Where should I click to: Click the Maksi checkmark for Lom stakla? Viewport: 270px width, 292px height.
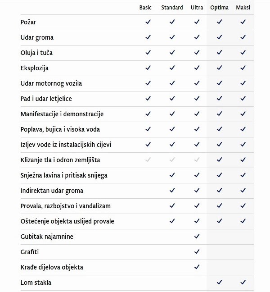pyautogui.click(x=243, y=282)
